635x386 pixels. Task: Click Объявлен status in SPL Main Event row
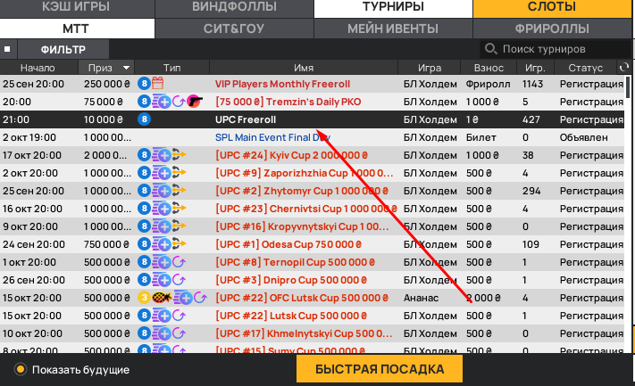tap(583, 137)
